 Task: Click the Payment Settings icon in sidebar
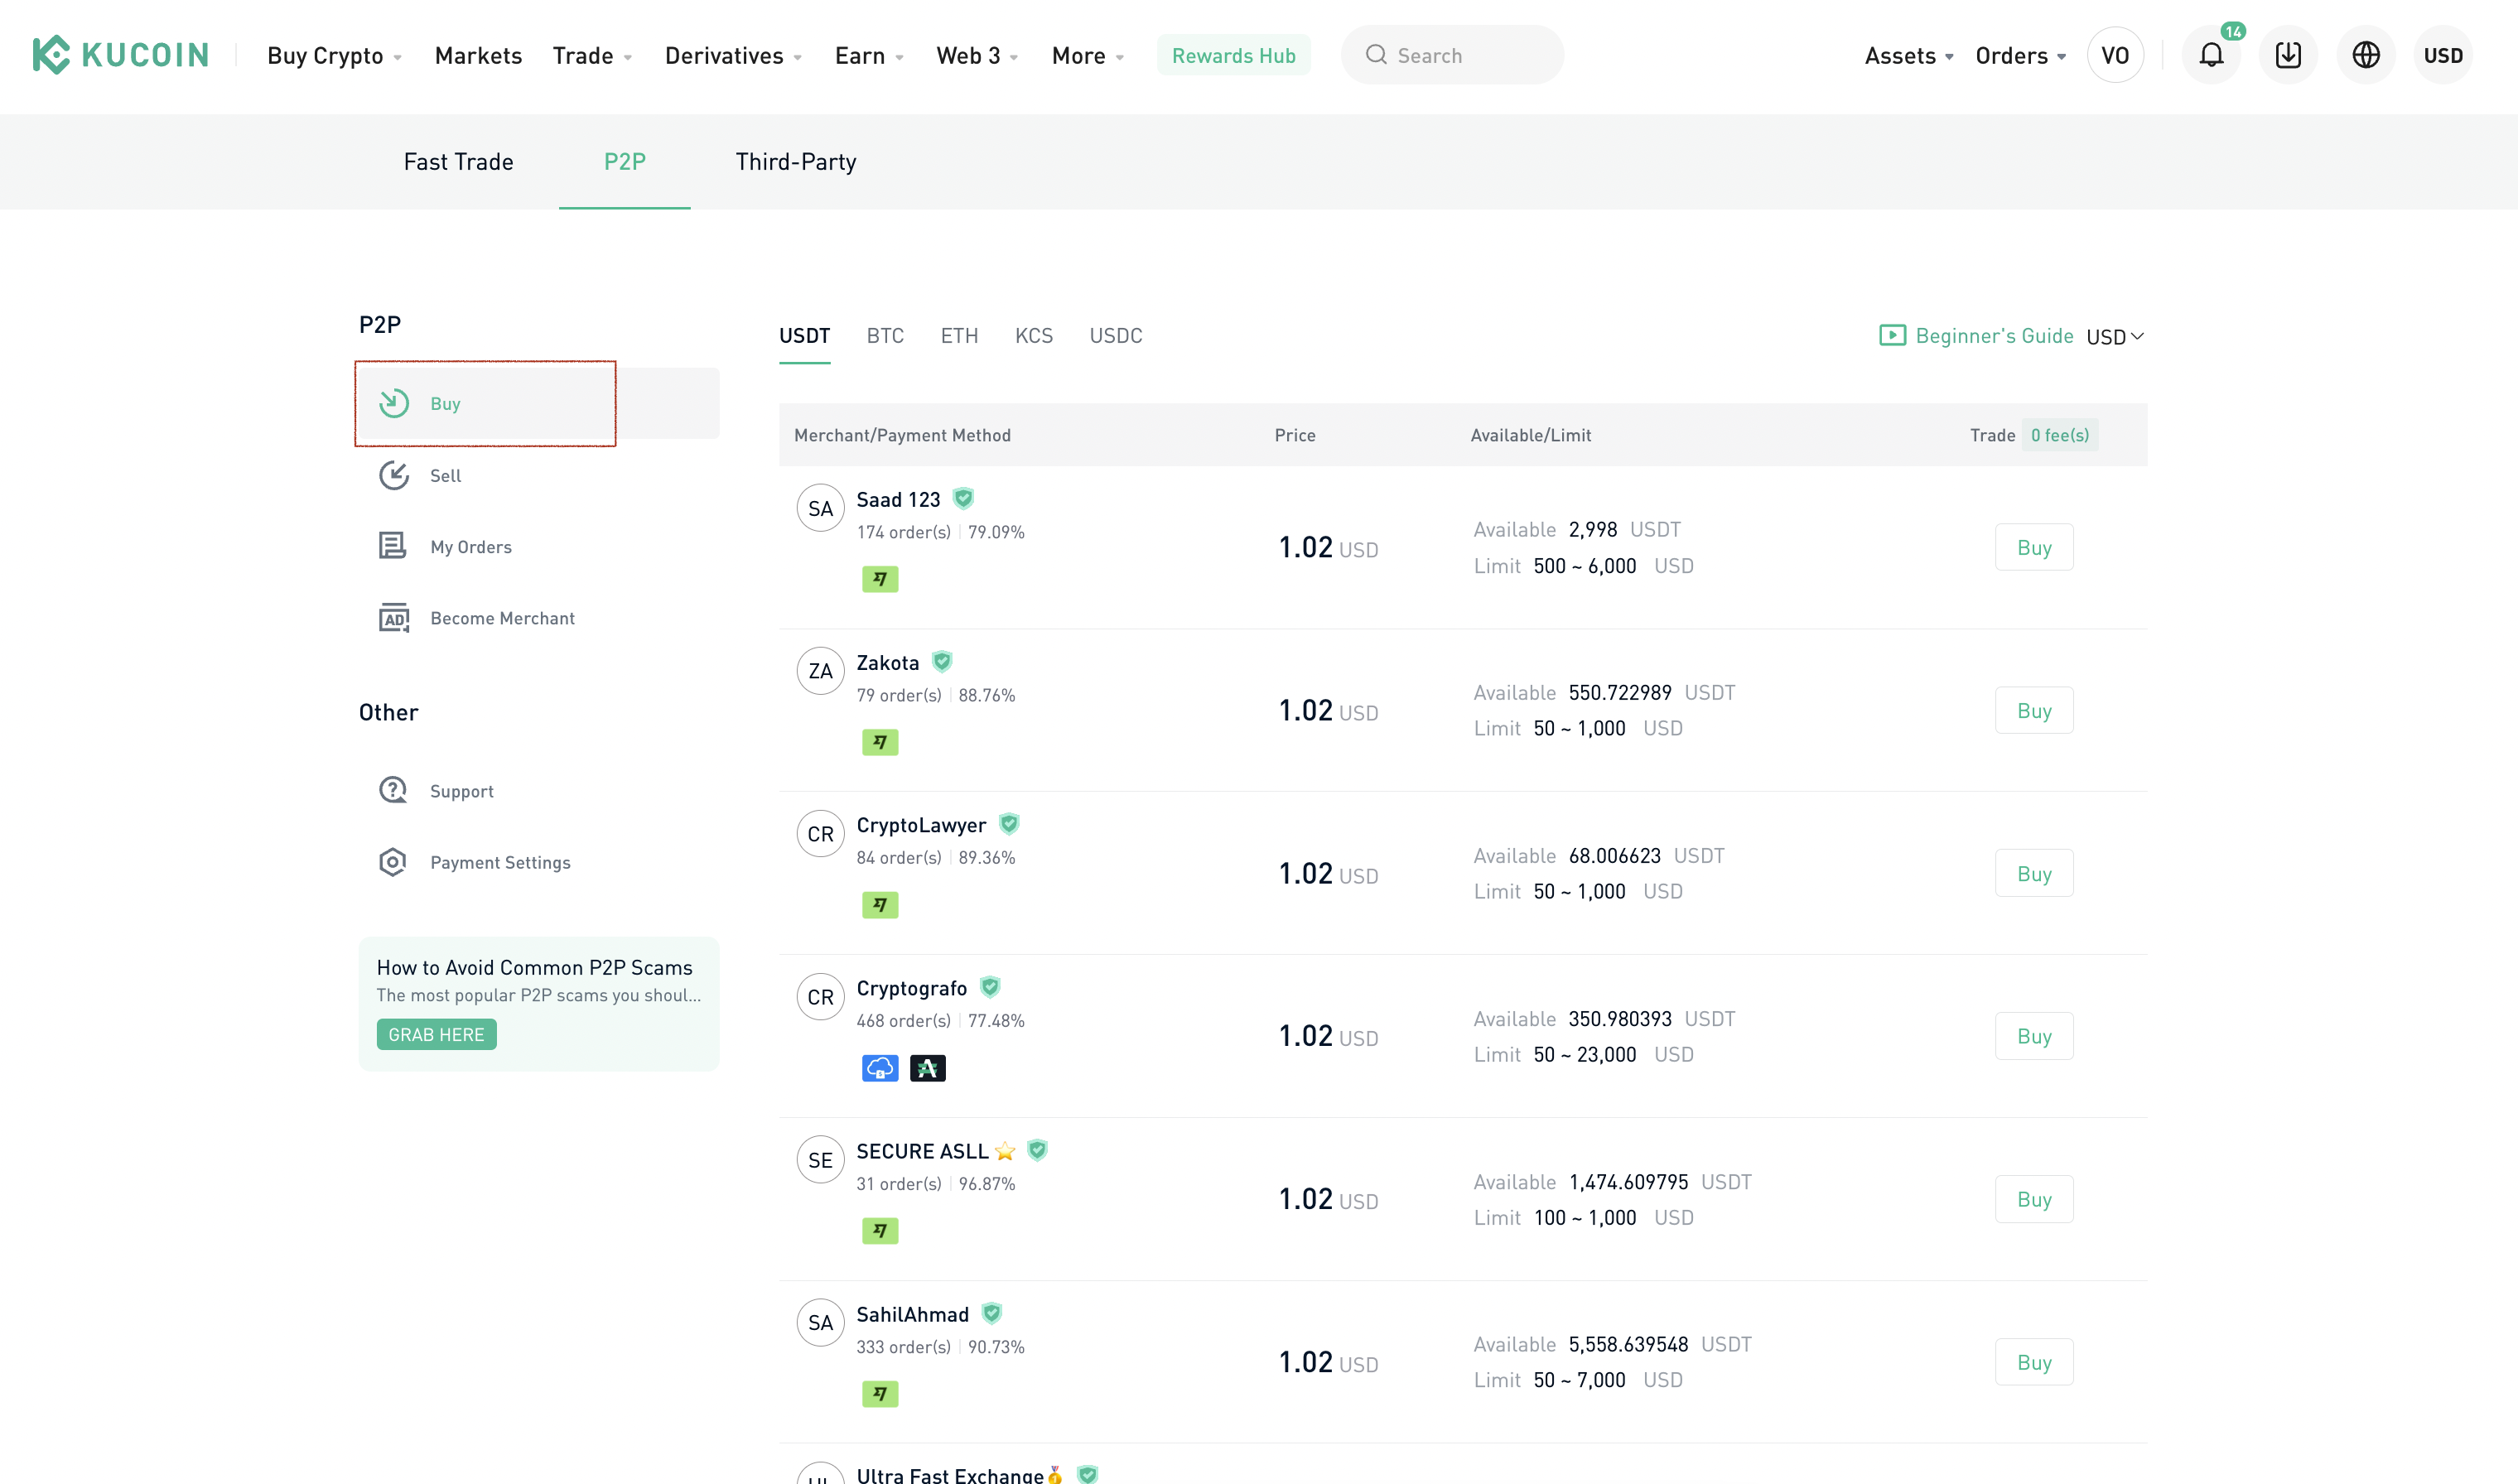coord(393,862)
